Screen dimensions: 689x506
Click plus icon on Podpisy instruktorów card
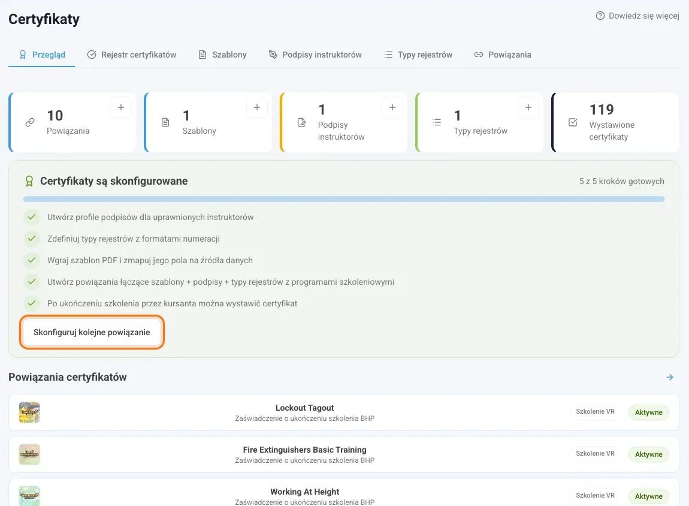point(392,107)
